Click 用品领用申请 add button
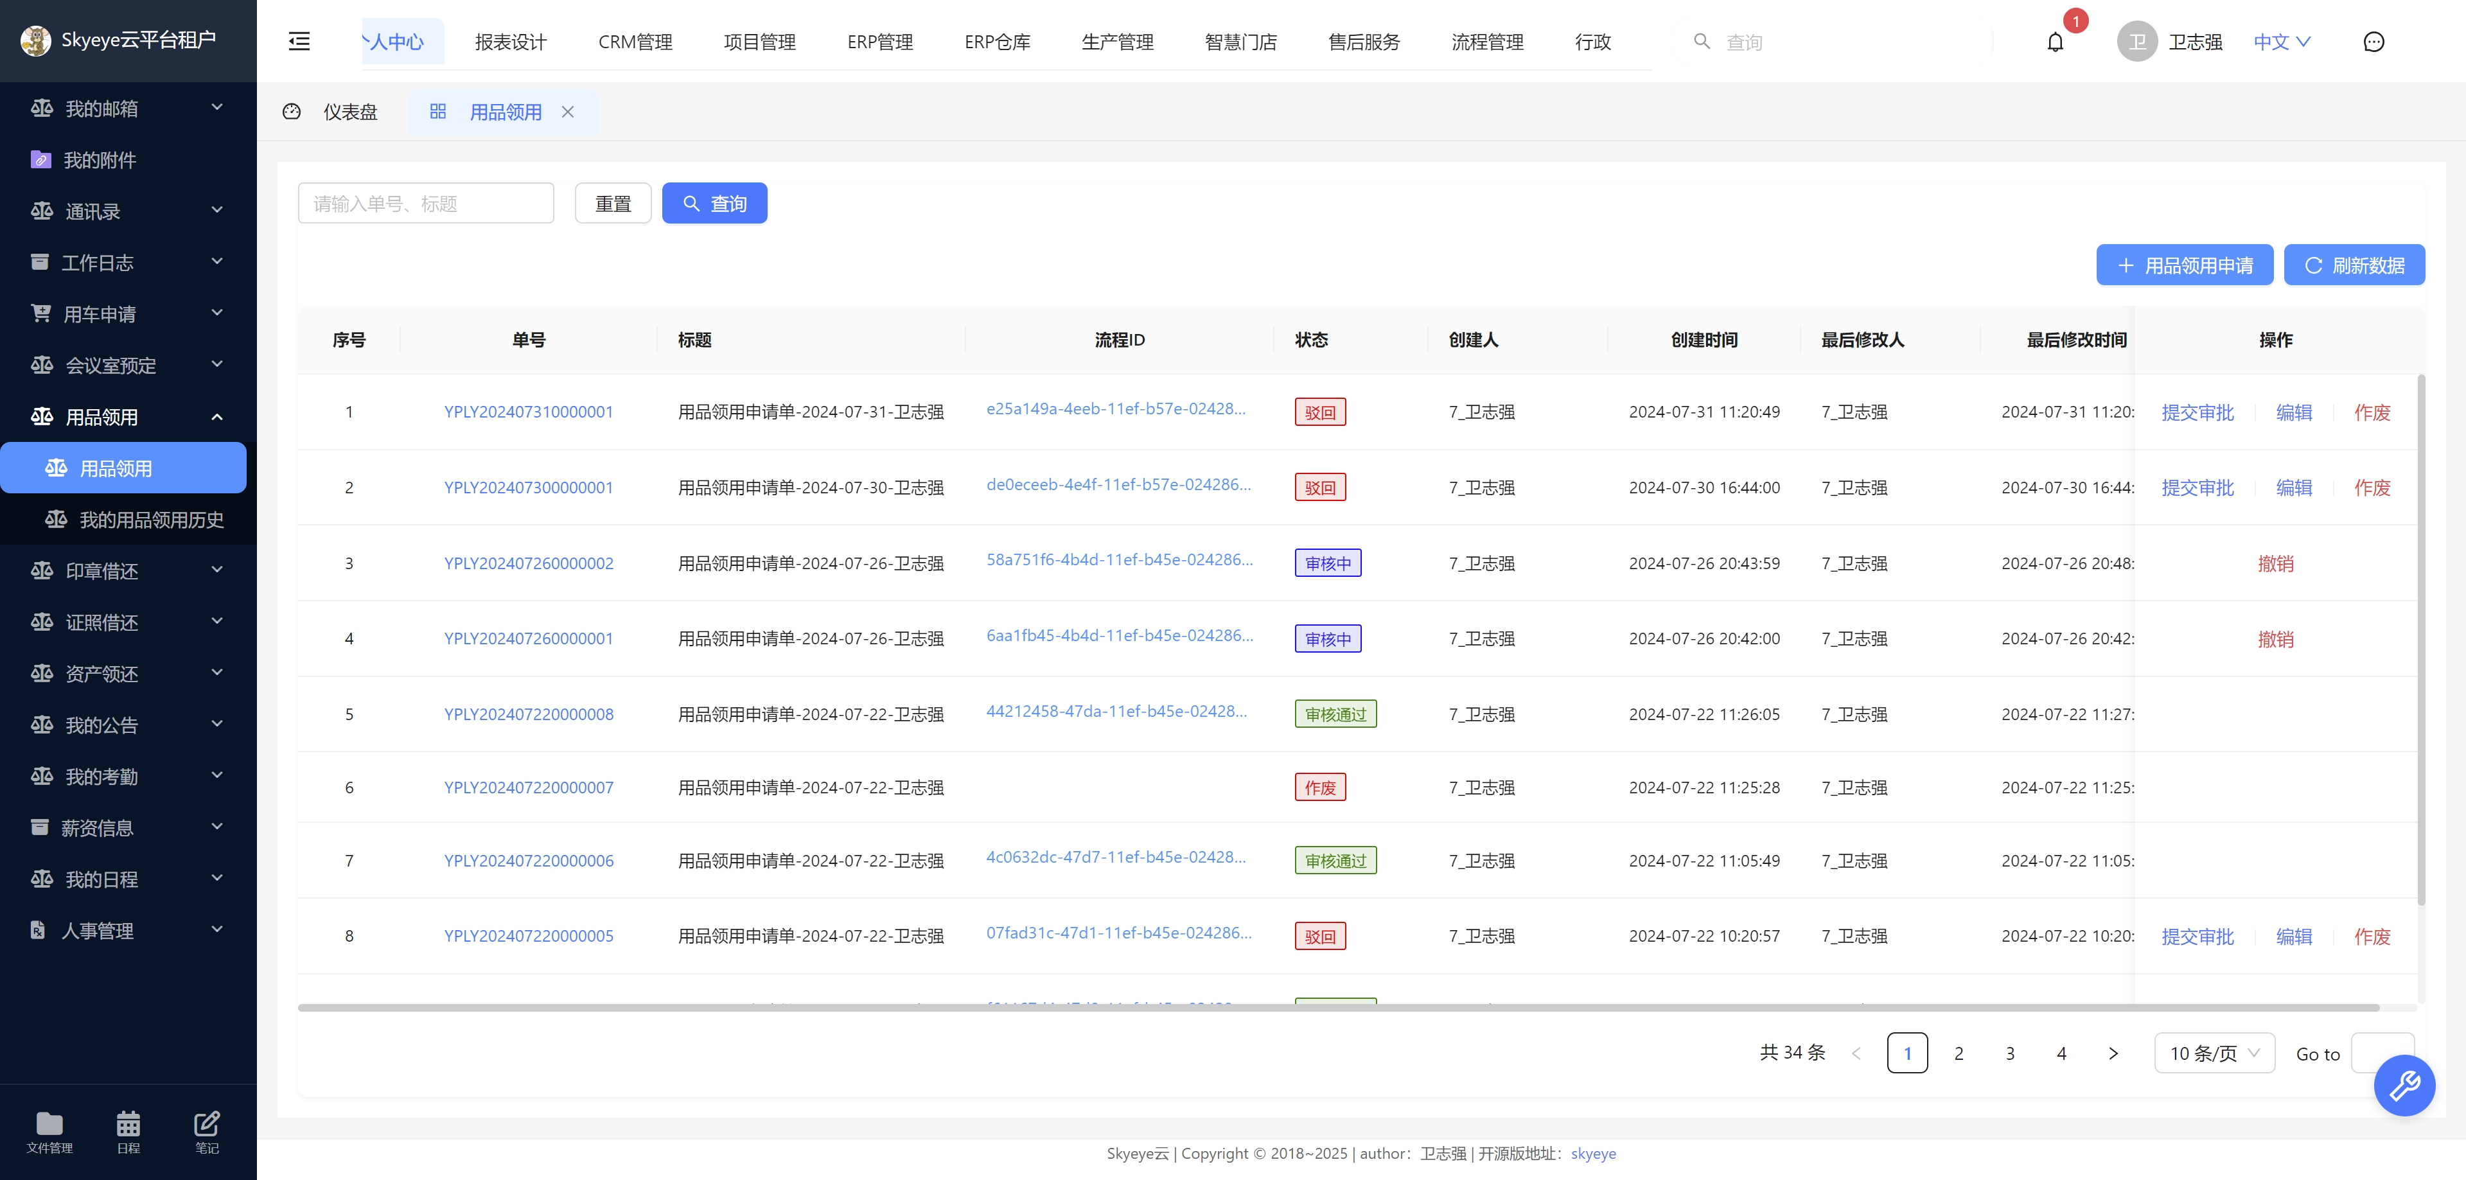 pyautogui.click(x=2183, y=265)
